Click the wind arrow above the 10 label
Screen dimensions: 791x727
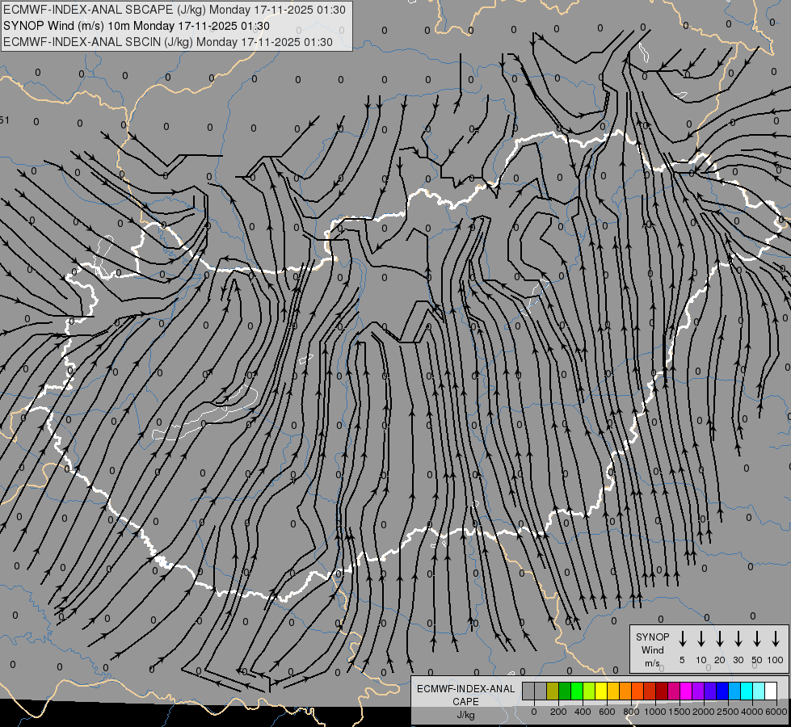click(701, 638)
